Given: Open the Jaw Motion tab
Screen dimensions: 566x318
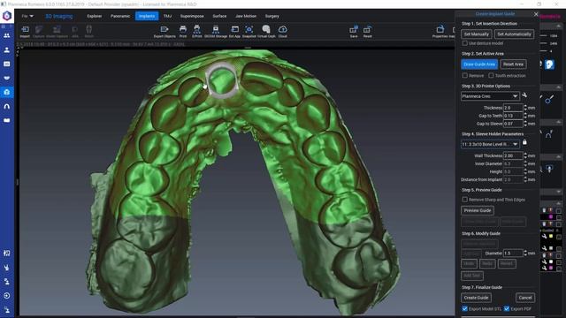Looking at the screenshot, I should point(246,16).
